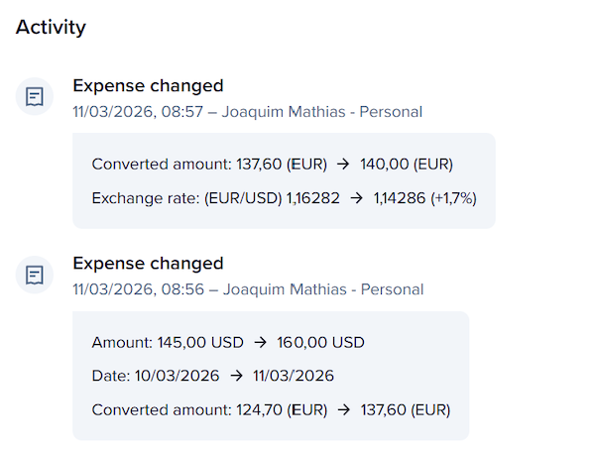Click arrow between 1,16282 and 1,14286
The width and height of the screenshot is (595, 452).
356,198
